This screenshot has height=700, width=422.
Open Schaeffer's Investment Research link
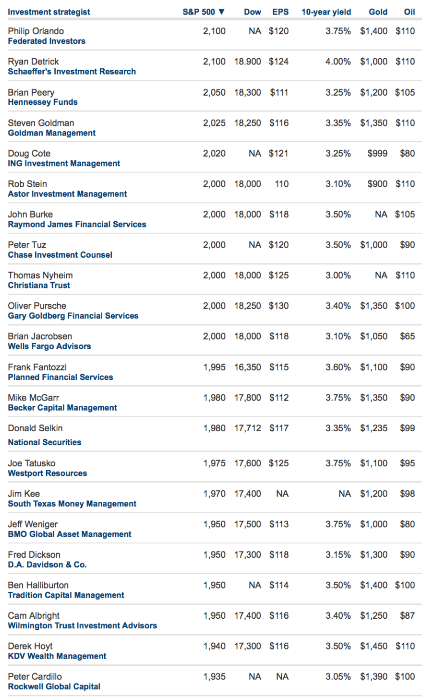click(x=72, y=72)
